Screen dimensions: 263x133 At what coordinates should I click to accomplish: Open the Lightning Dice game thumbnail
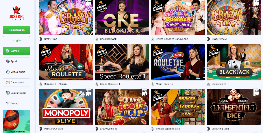coord(234,107)
